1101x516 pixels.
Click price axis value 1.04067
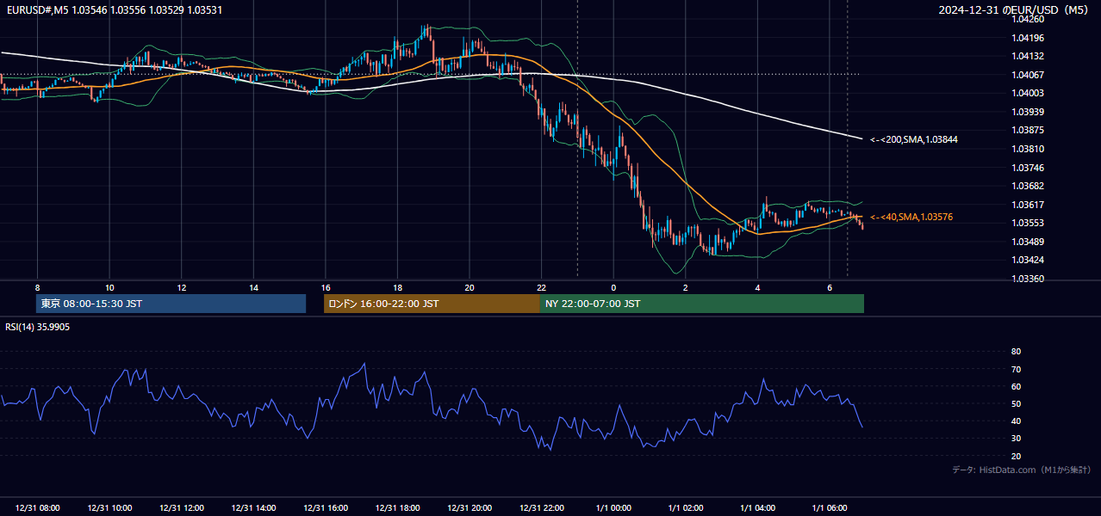point(1027,75)
